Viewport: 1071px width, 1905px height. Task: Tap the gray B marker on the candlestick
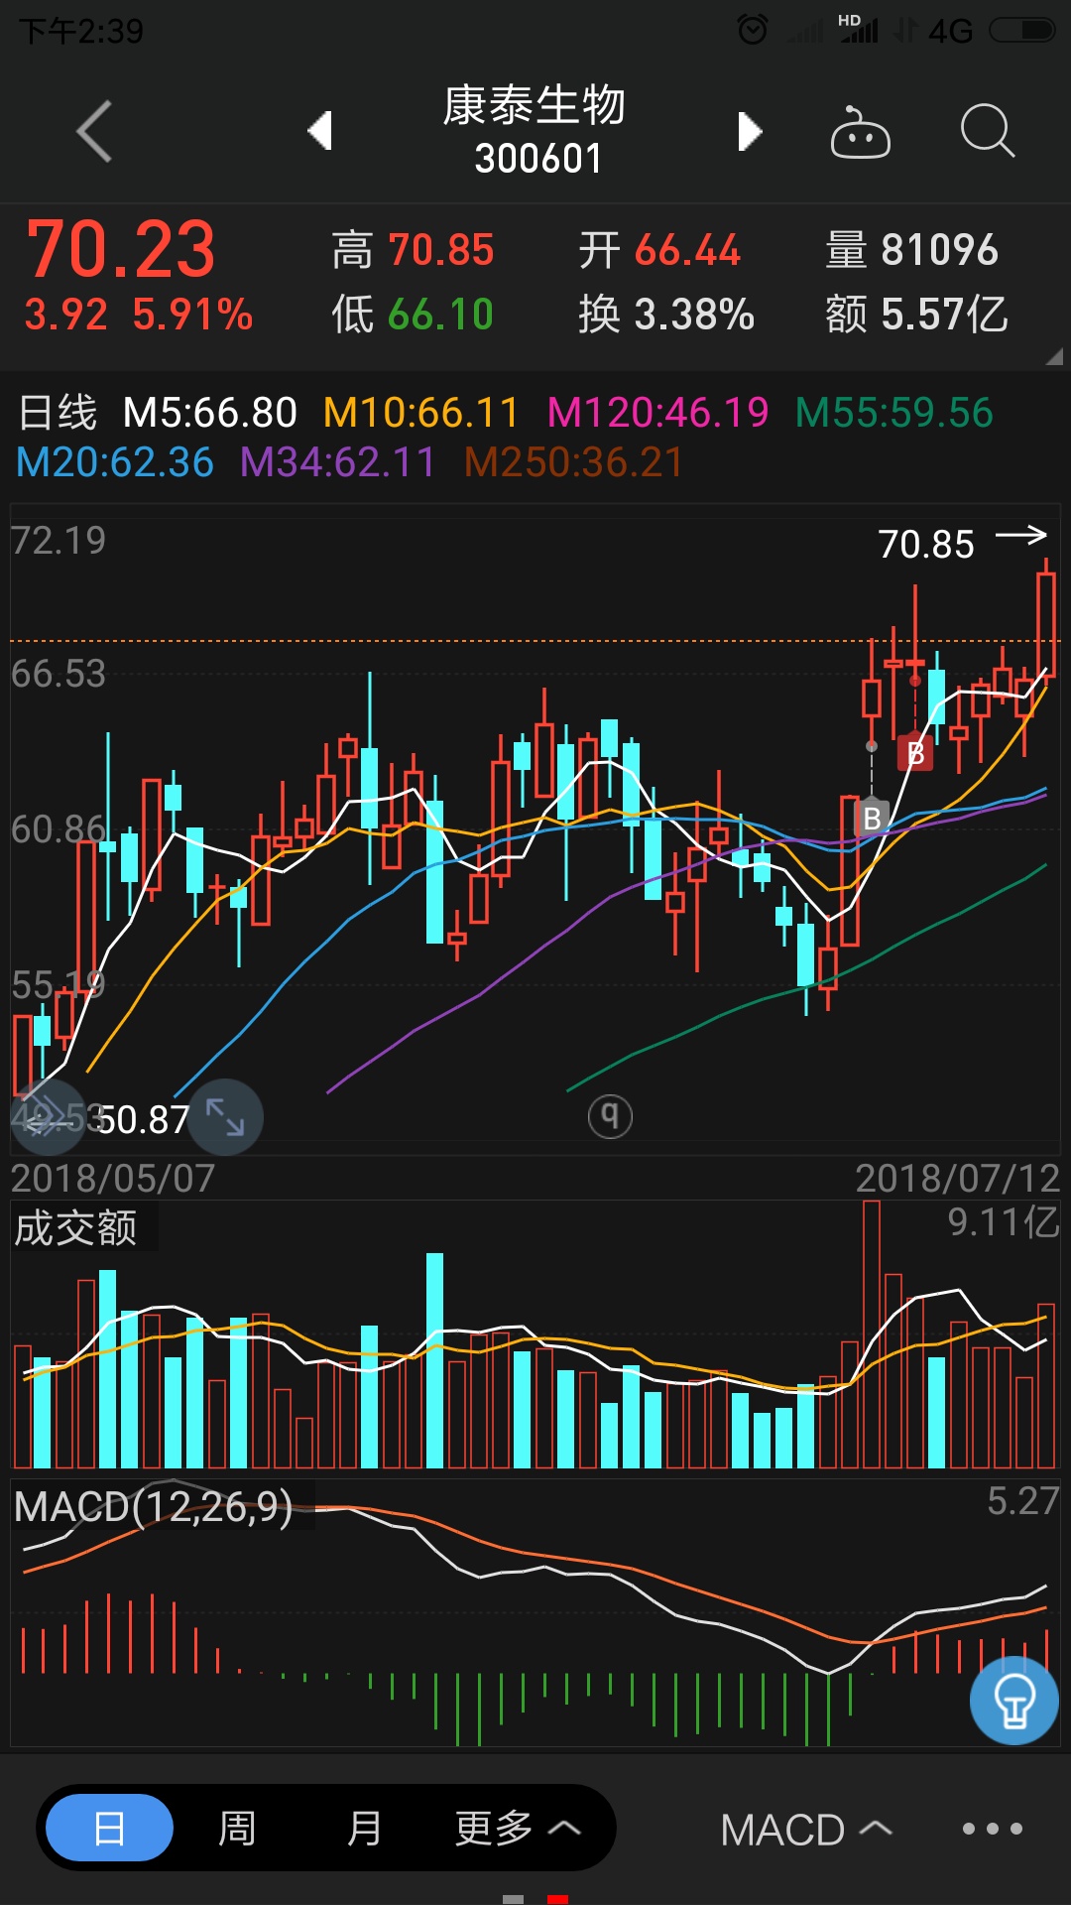coord(872,819)
